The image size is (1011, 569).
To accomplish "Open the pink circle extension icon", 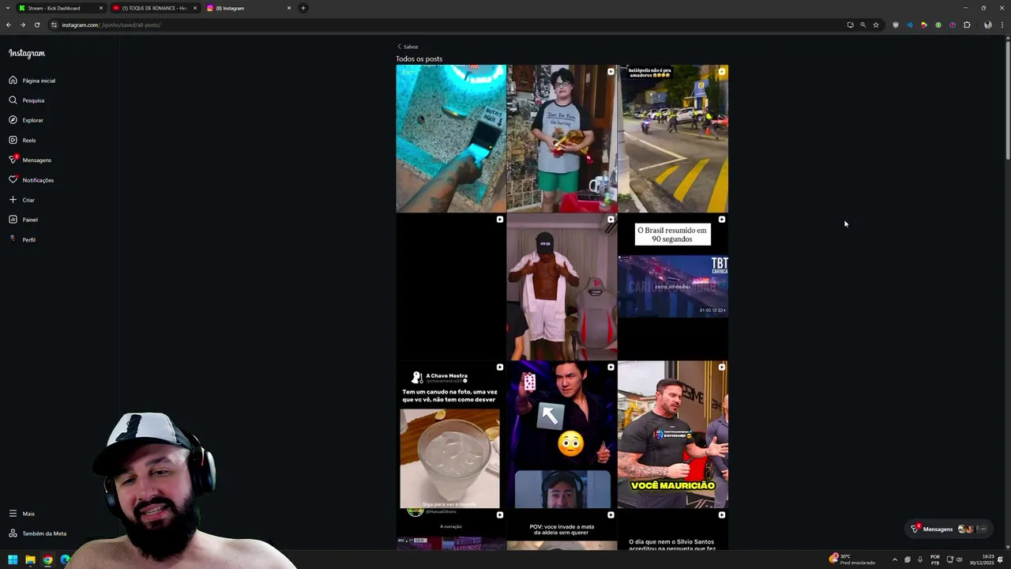I will coord(953,24).
